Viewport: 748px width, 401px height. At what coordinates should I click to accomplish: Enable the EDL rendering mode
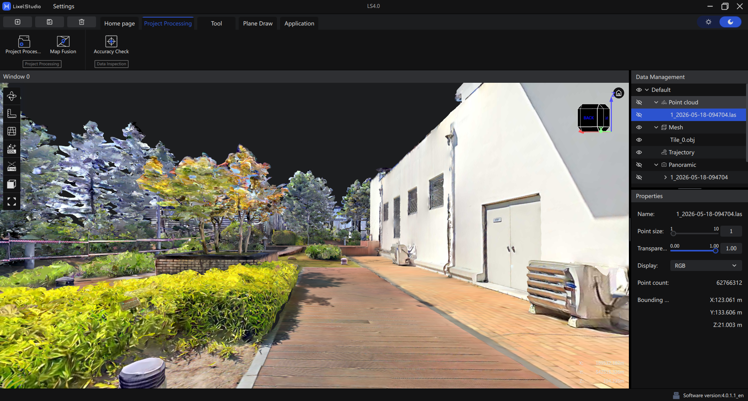pos(12,149)
